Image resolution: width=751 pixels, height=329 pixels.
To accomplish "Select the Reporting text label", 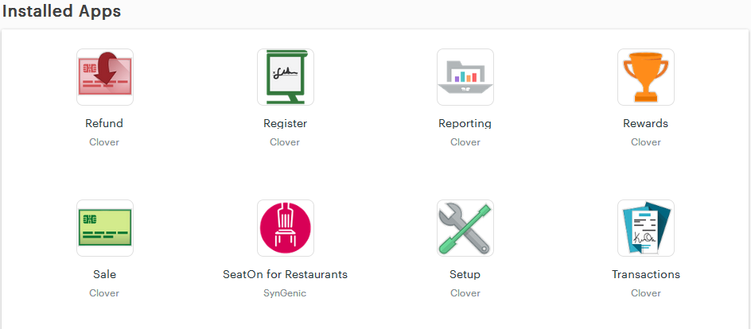I will (x=465, y=123).
